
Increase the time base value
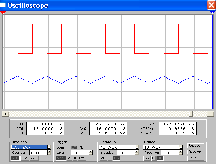click(x=49, y=146)
